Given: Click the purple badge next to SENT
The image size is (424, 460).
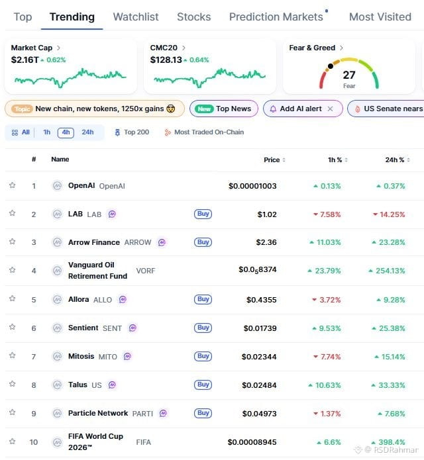Looking at the screenshot, I should point(132,328).
